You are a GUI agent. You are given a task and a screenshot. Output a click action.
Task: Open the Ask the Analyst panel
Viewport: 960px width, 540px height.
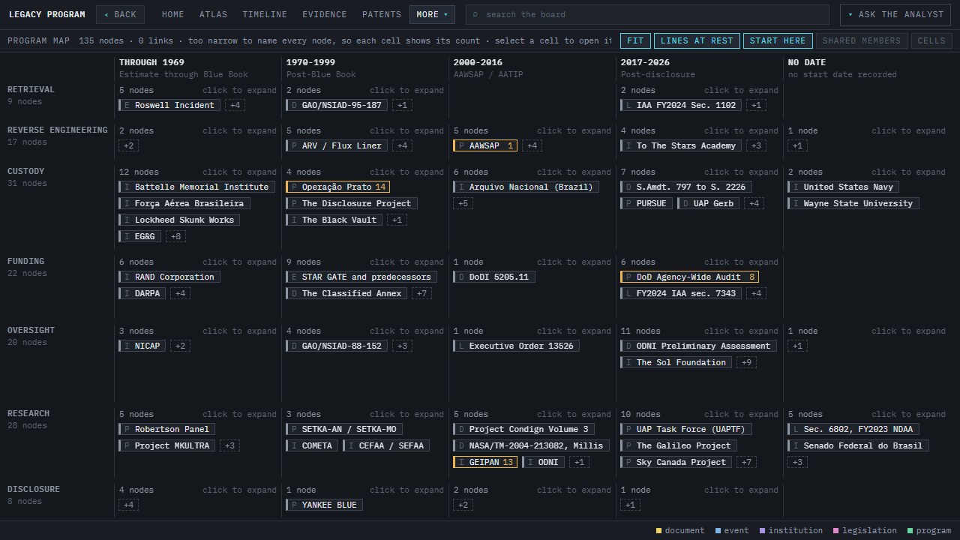point(895,14)
